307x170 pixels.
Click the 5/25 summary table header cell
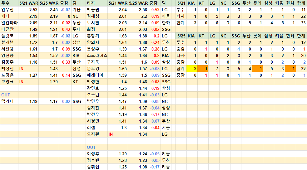181,36
